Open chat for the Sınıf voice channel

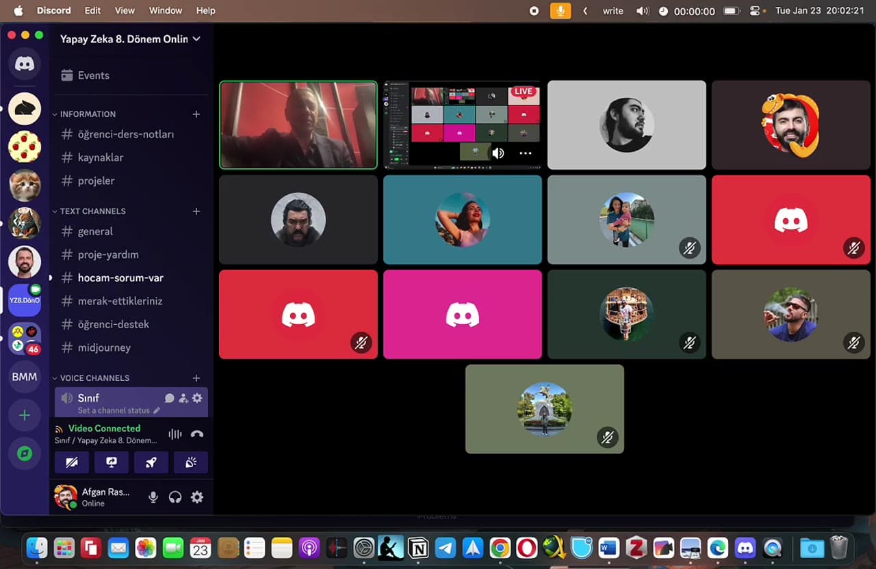click(x=170, y=398)
